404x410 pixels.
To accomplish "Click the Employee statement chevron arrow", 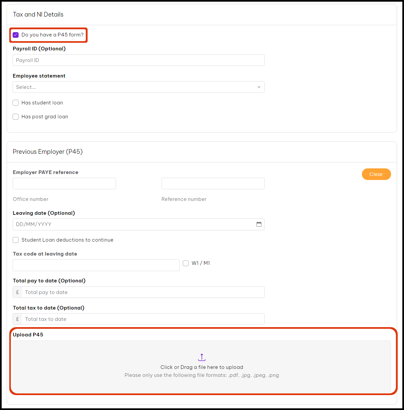I will (259, 87).
